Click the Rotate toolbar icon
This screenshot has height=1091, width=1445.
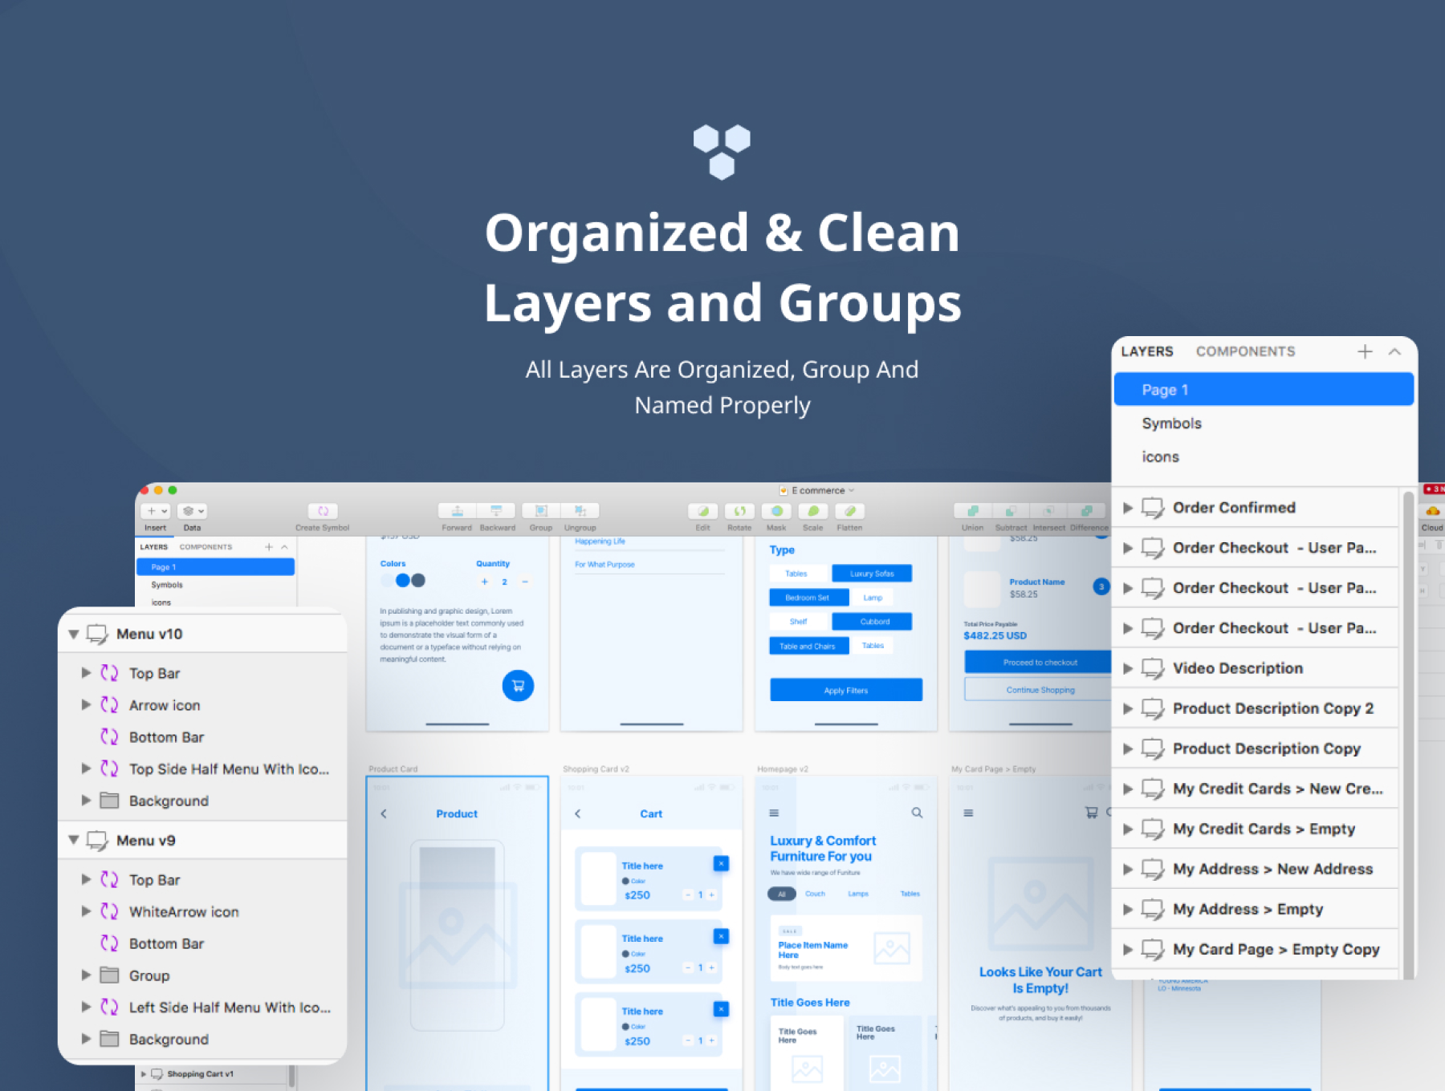tap(739, 511)
